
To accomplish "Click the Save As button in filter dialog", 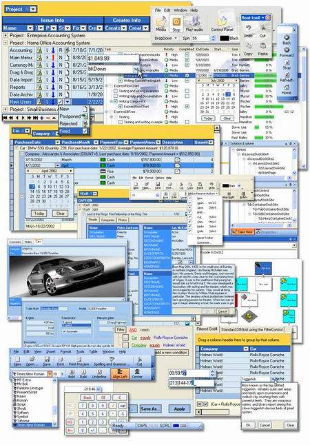I will pos(150,409).
